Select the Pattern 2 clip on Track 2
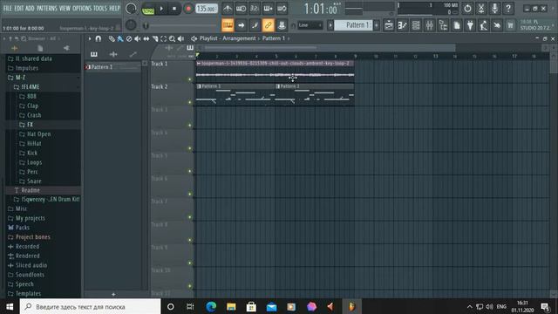This screenshot has width=558, height=314. (x=315, y=94)
